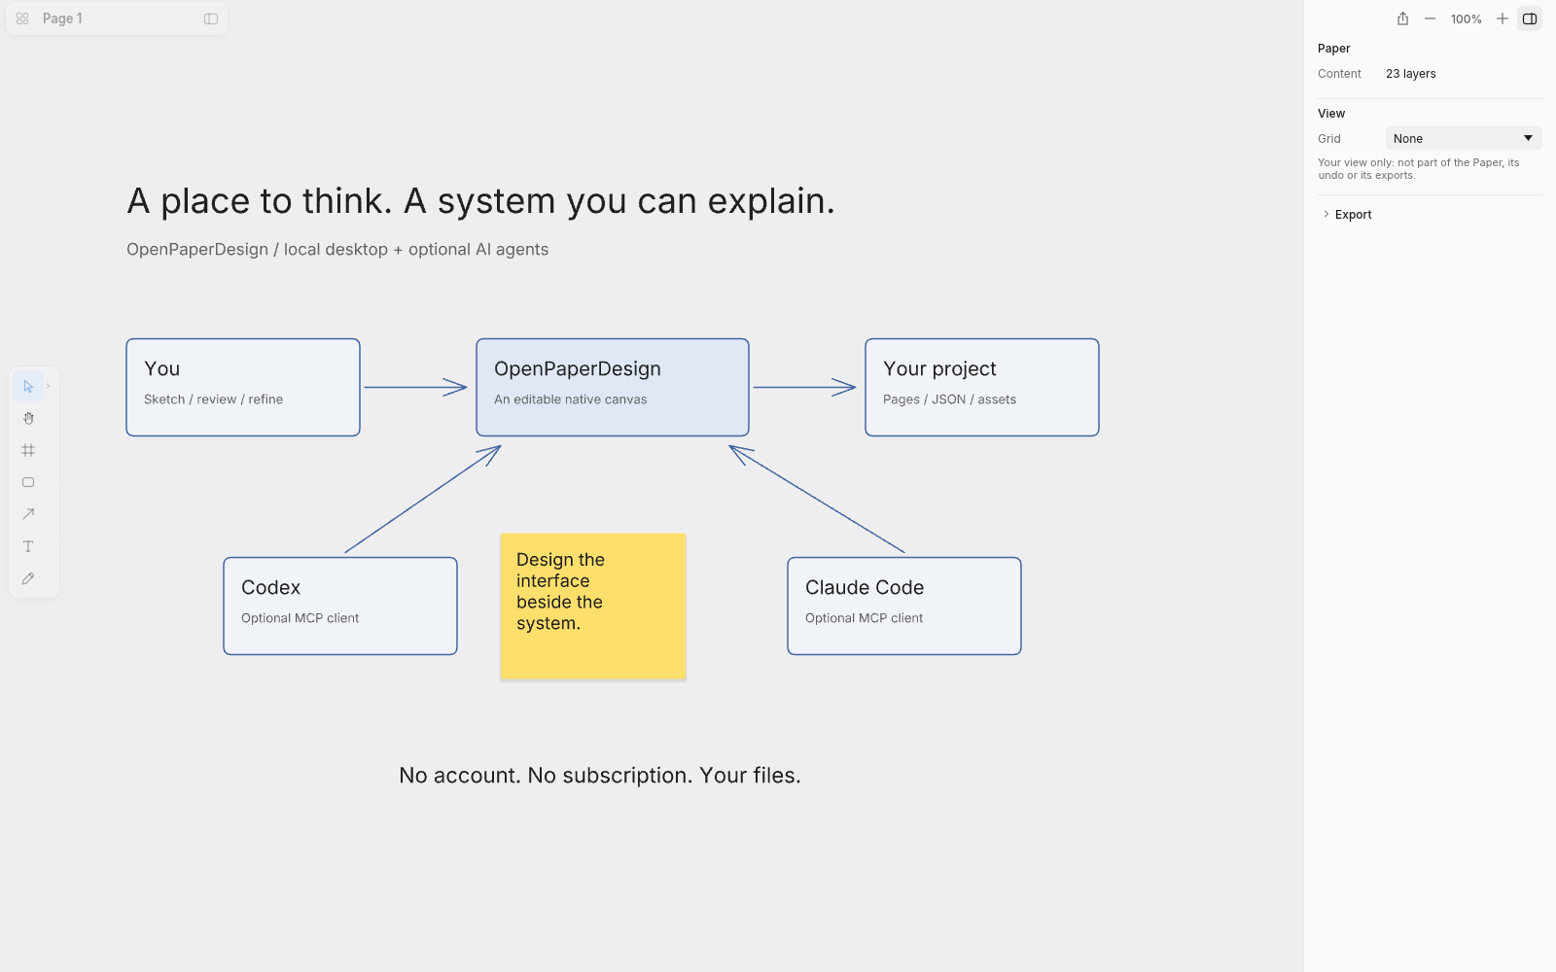1556x972 pixels.
Task: Toggle the right inspector panel
Action: pos(1530,18)
